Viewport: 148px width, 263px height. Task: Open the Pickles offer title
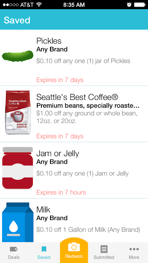click(x=49, y=41)
